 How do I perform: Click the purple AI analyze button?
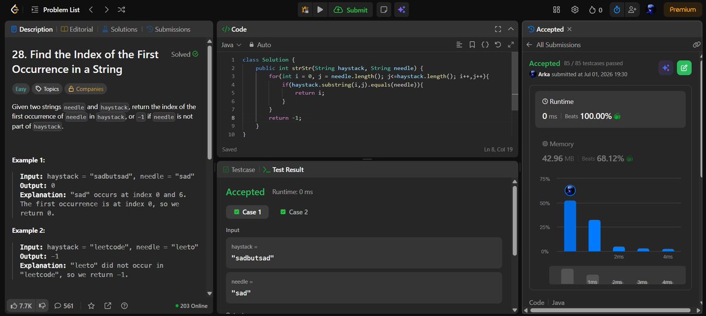coord(665,68)
